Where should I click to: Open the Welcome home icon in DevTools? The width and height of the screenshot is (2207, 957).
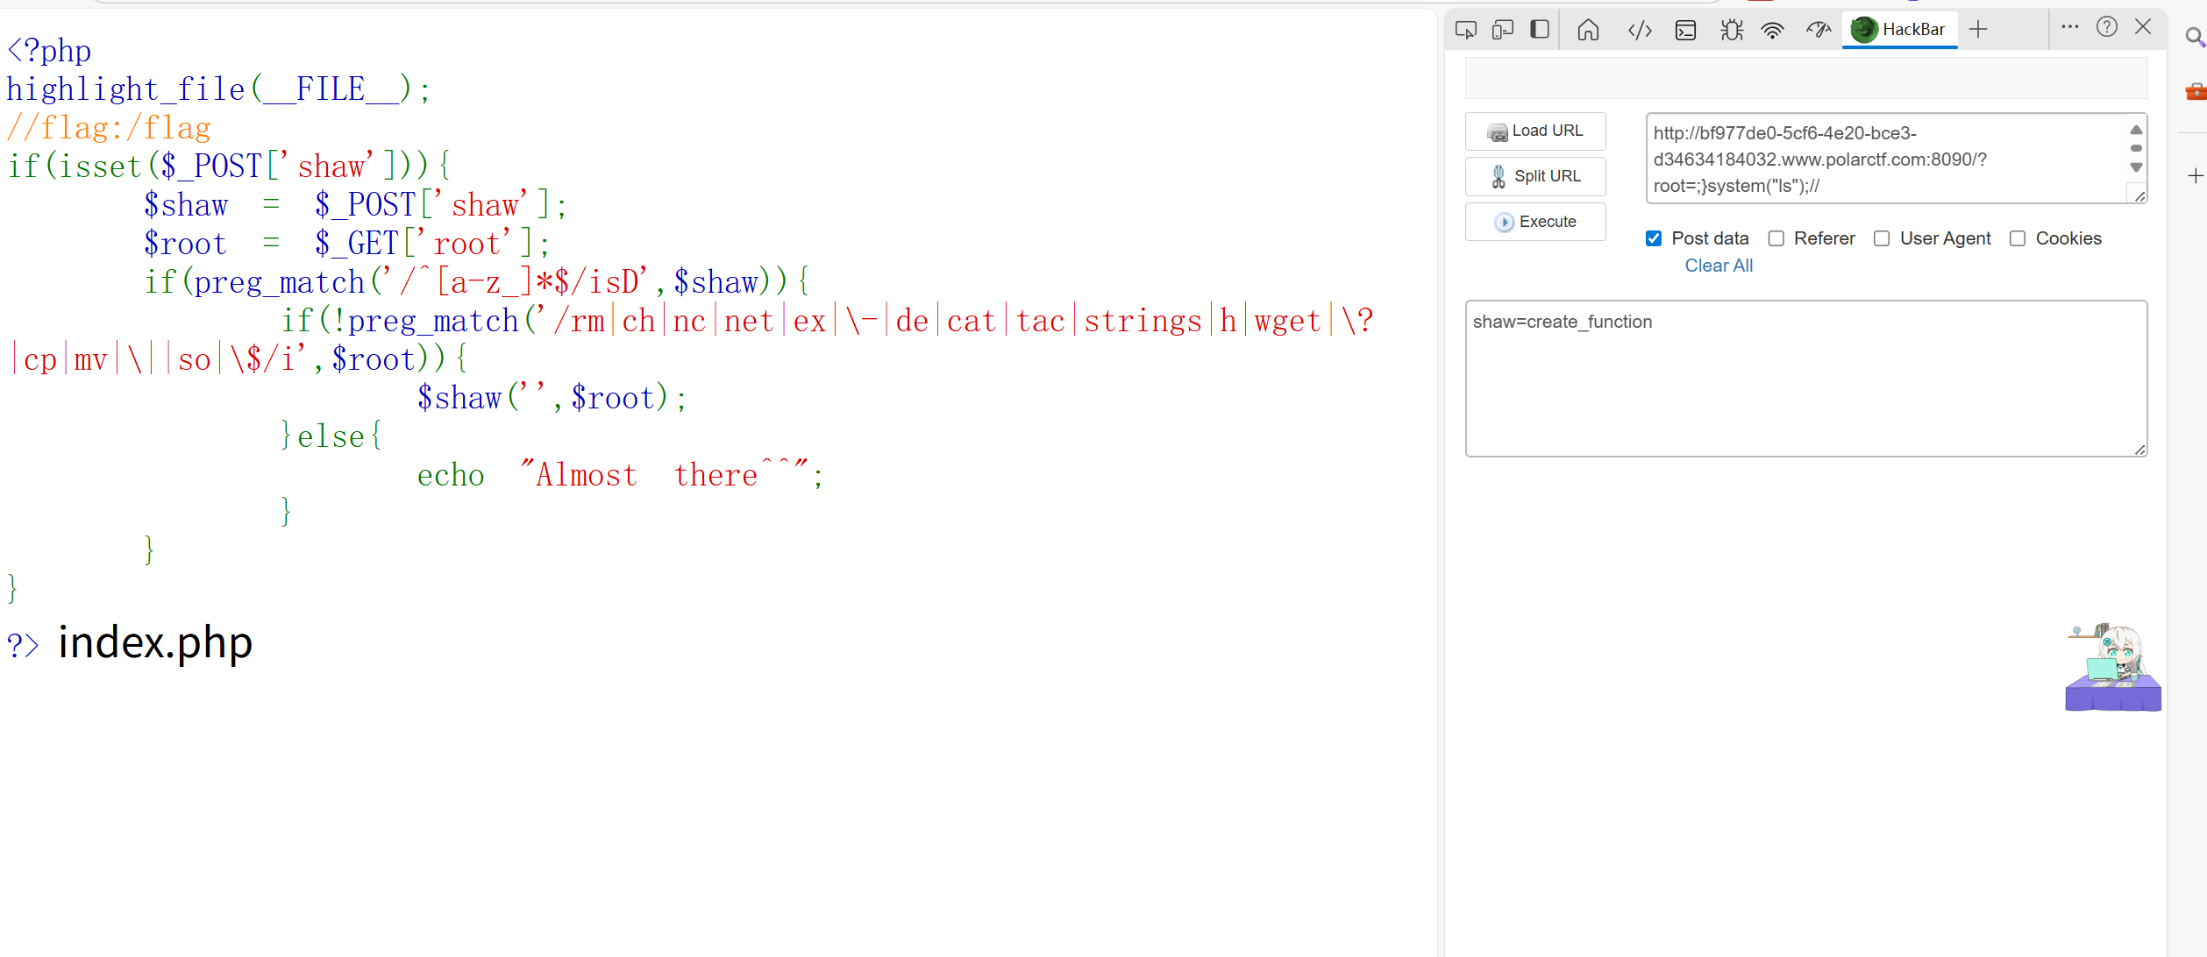(x=1588, y=30)
